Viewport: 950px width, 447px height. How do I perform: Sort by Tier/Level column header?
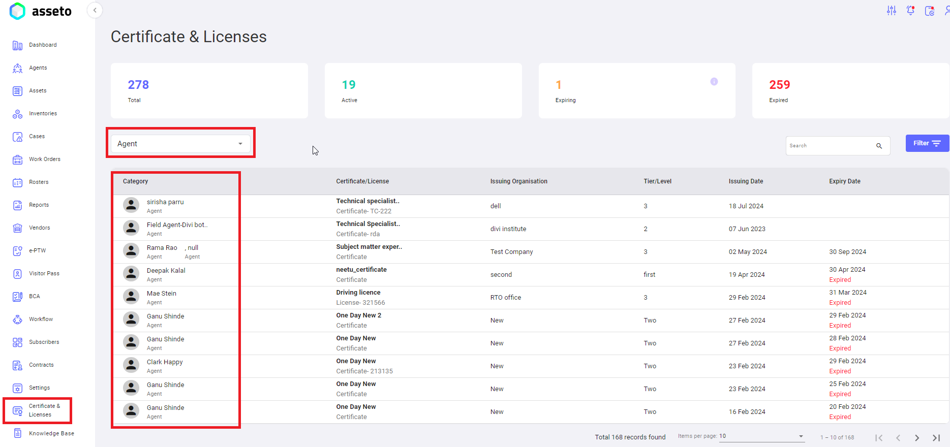[x=657, y=181]
